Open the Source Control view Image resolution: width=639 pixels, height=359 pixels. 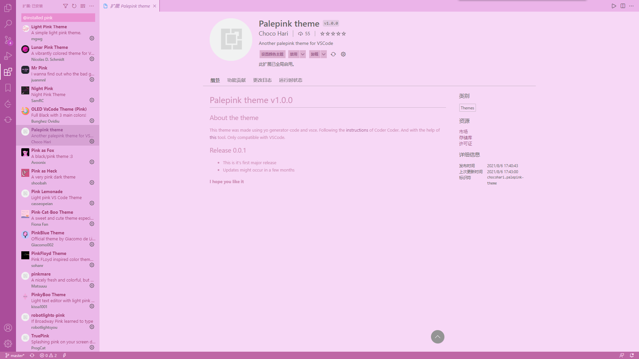(x=8, y=40)
